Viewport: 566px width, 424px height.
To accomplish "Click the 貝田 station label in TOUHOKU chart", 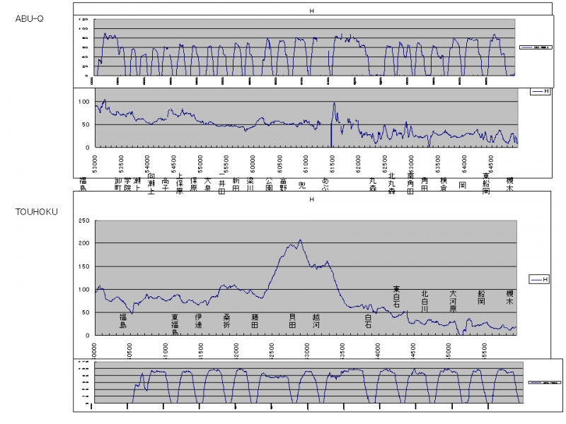I will coord(293,320).
